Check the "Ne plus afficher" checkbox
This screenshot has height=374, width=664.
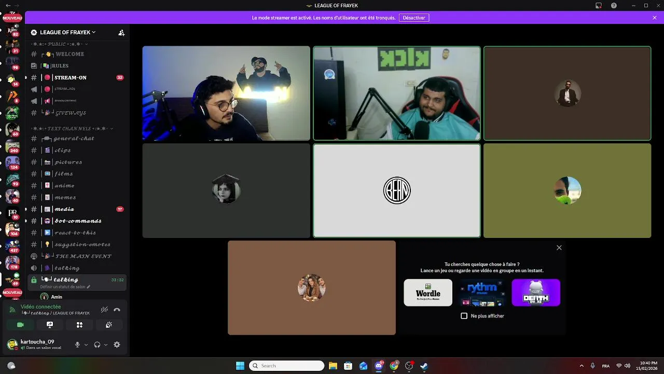click(464, 316)
